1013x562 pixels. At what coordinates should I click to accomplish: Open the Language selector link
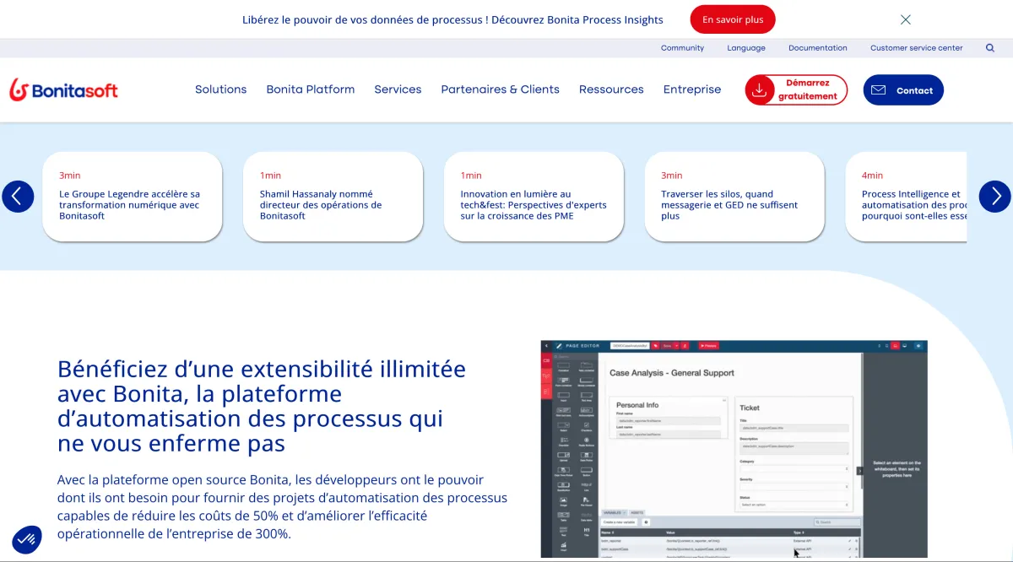pyautogui.click(x=746, y=48)
